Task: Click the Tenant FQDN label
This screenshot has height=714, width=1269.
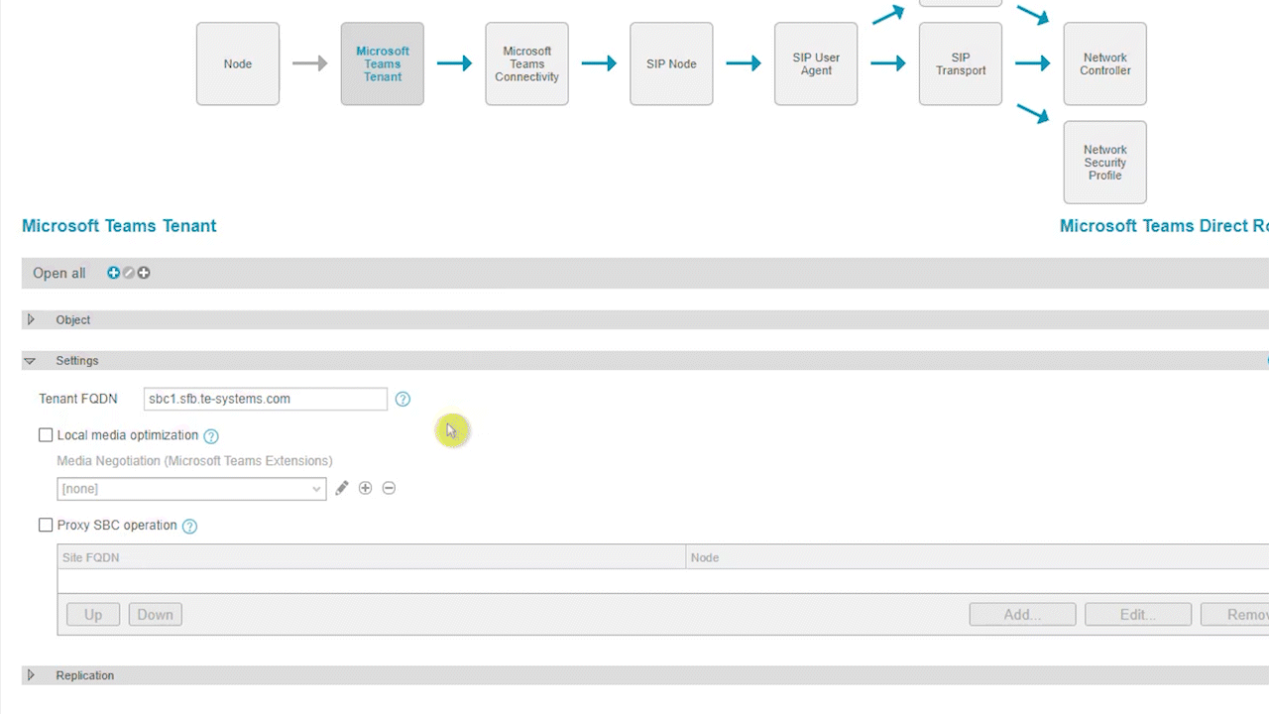Action: pyautogui.click(x=78, y=399)
